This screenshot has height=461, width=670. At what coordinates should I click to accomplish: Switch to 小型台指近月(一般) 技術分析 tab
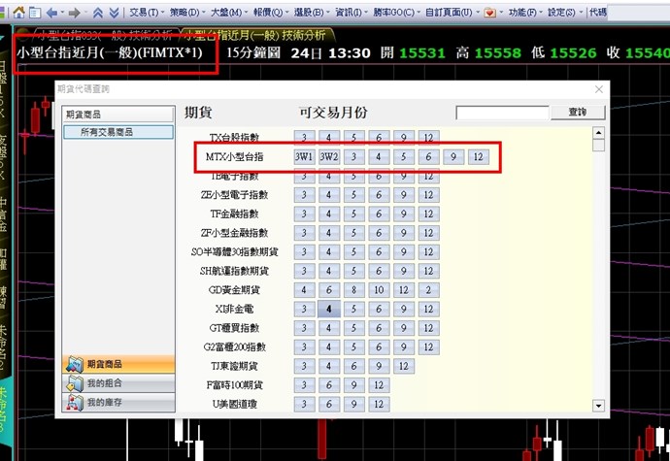coord(257,34)
